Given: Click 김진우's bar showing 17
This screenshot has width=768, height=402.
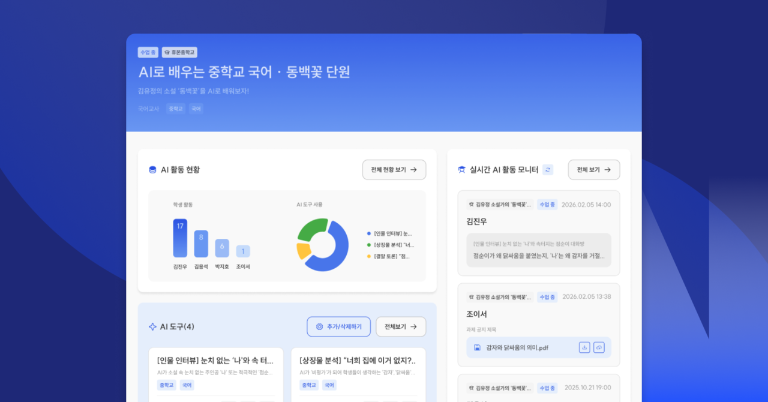Looking at the screenshot, I should point(180,238).
